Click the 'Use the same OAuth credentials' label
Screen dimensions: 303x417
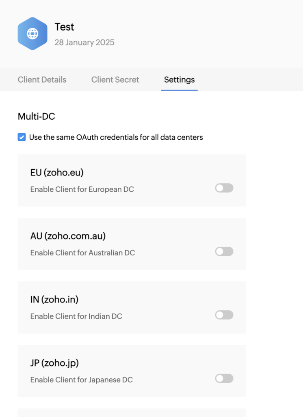coord(116,137)
